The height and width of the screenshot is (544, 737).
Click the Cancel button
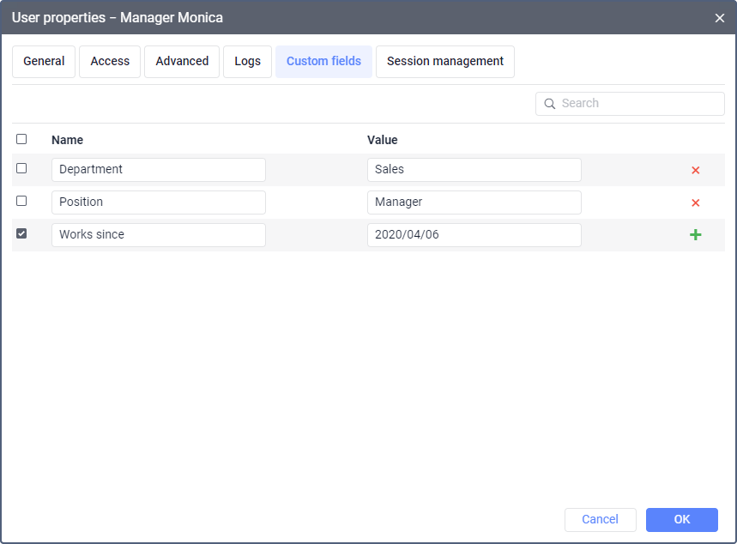[x=600, y=519]
